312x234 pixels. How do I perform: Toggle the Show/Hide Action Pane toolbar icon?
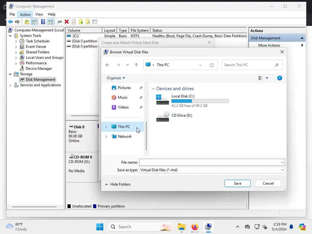click(x=51, y=22)
